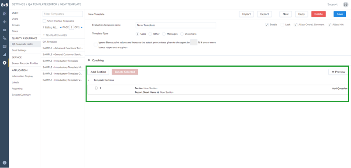351x168 pixels.
Task: Open Roles in the settings menu
Action: tap(15, 31)
